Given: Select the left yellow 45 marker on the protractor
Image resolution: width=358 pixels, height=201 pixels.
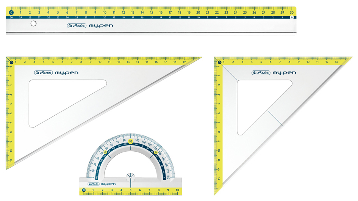Looking at the screenshot, I should point(106,152).
